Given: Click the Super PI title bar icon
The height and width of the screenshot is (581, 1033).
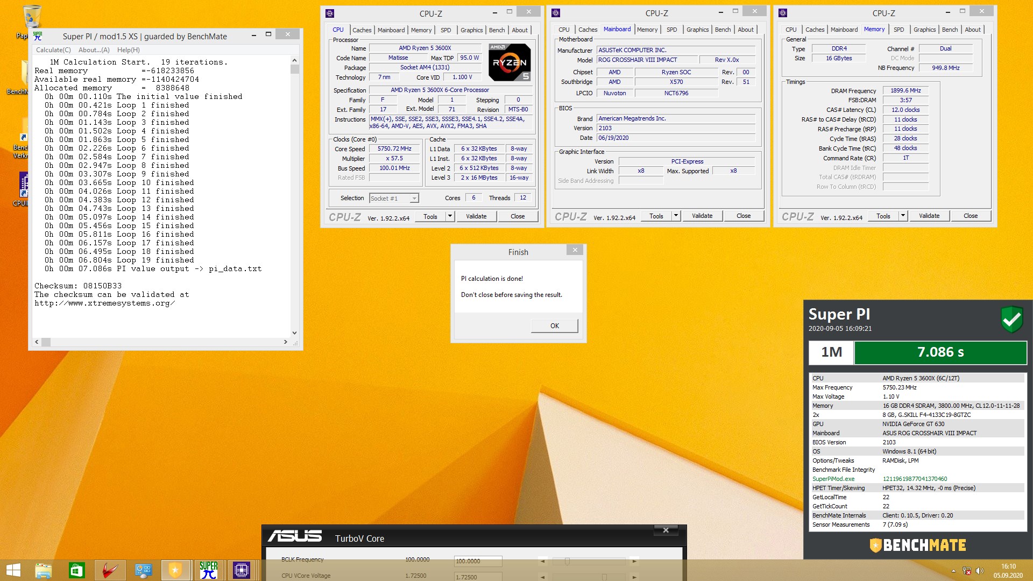Looking at the screenshot, I should (38, 36).
